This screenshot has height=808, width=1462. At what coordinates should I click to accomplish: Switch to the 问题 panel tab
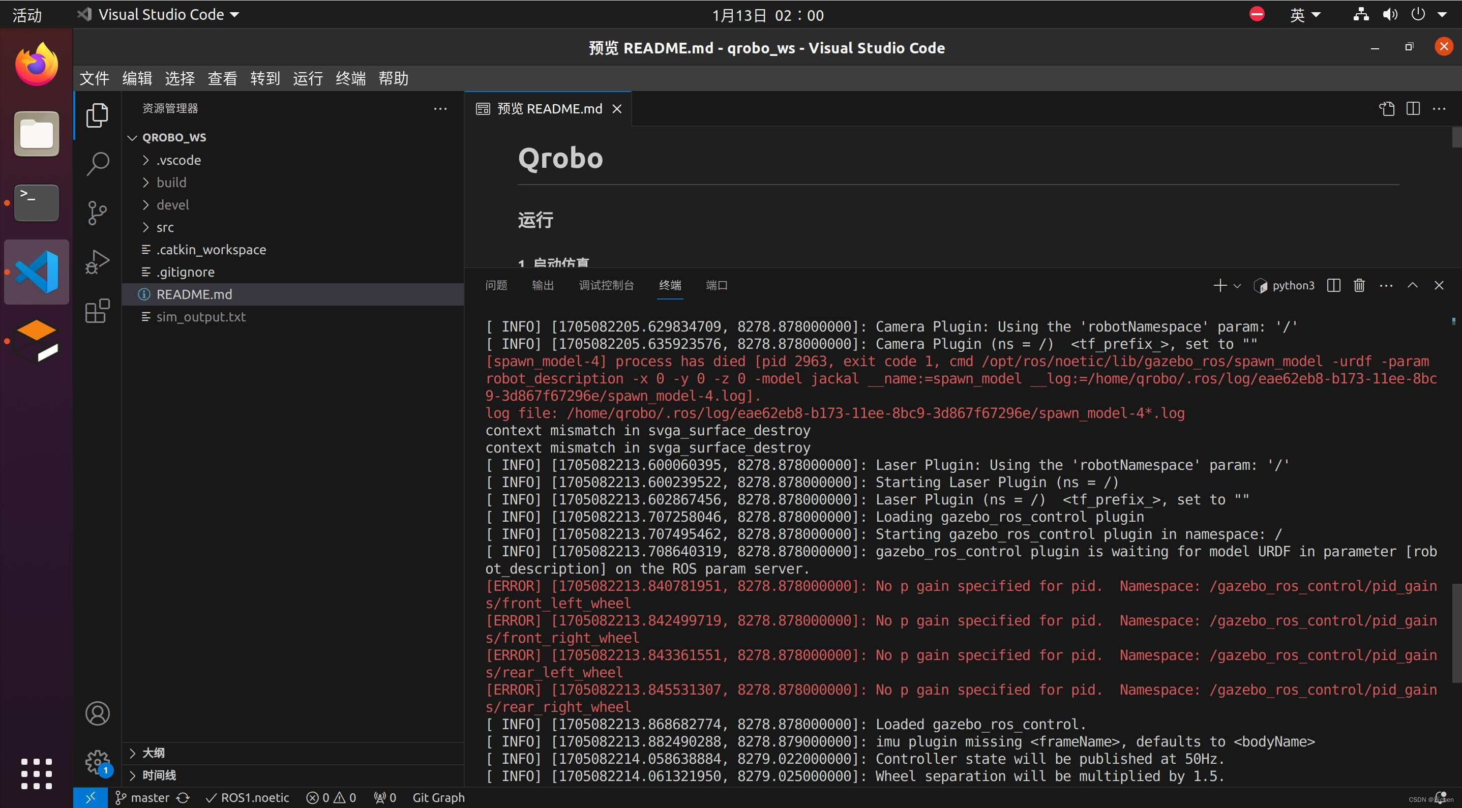pyautogui.click(x=496, y=285)
